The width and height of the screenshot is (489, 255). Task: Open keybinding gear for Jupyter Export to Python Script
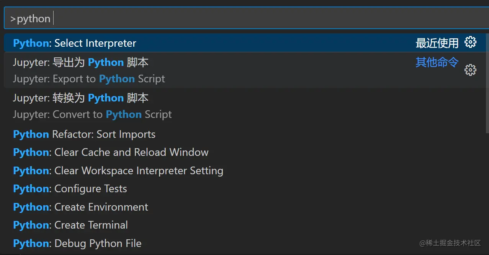470,70
